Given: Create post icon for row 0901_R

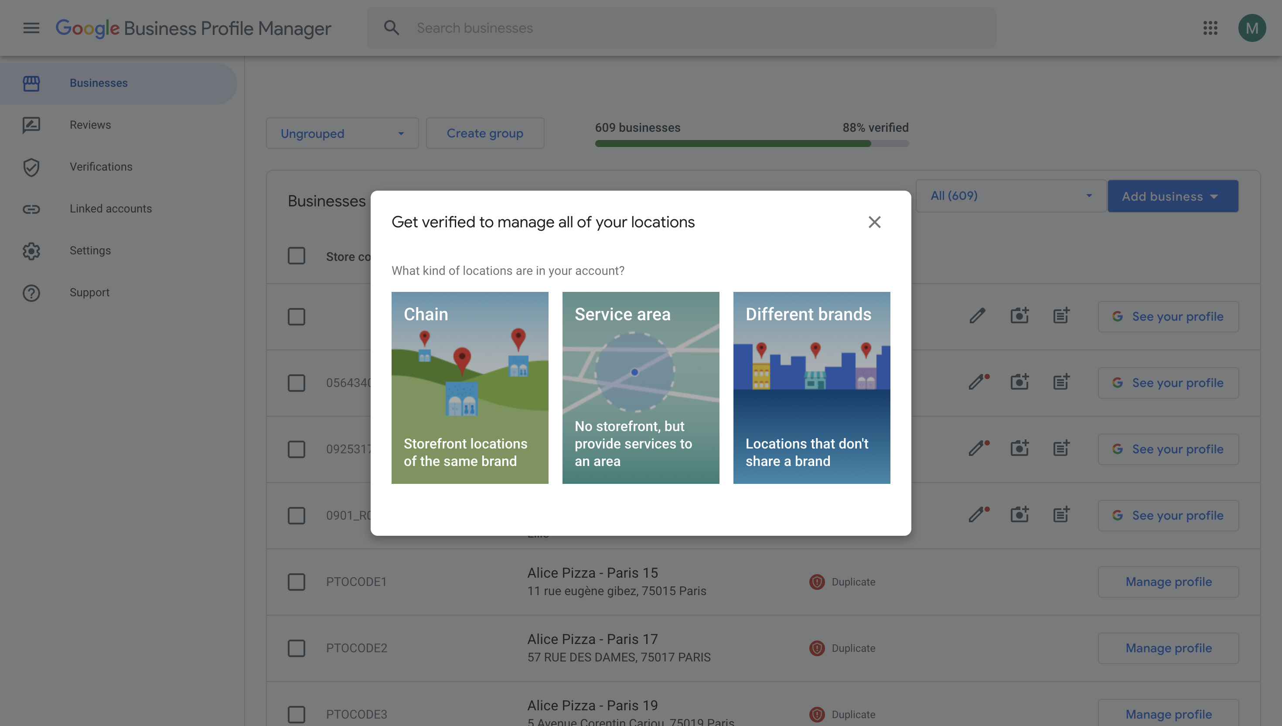Looking at the screenshot, I should click(1061, 514).
